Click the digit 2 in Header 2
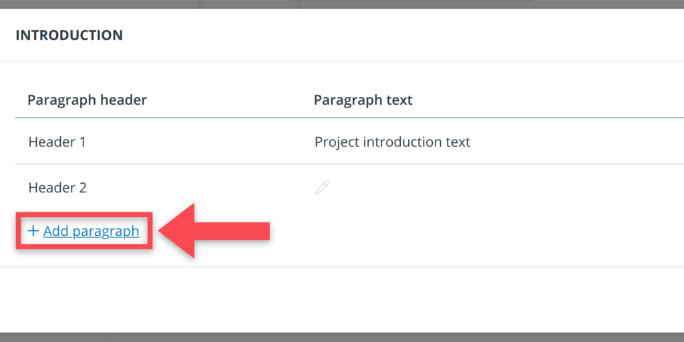 coord(82,188)
